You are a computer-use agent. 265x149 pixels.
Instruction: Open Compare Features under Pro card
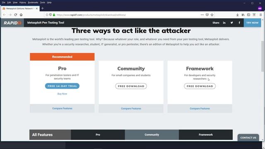click(x=62, y=108)
